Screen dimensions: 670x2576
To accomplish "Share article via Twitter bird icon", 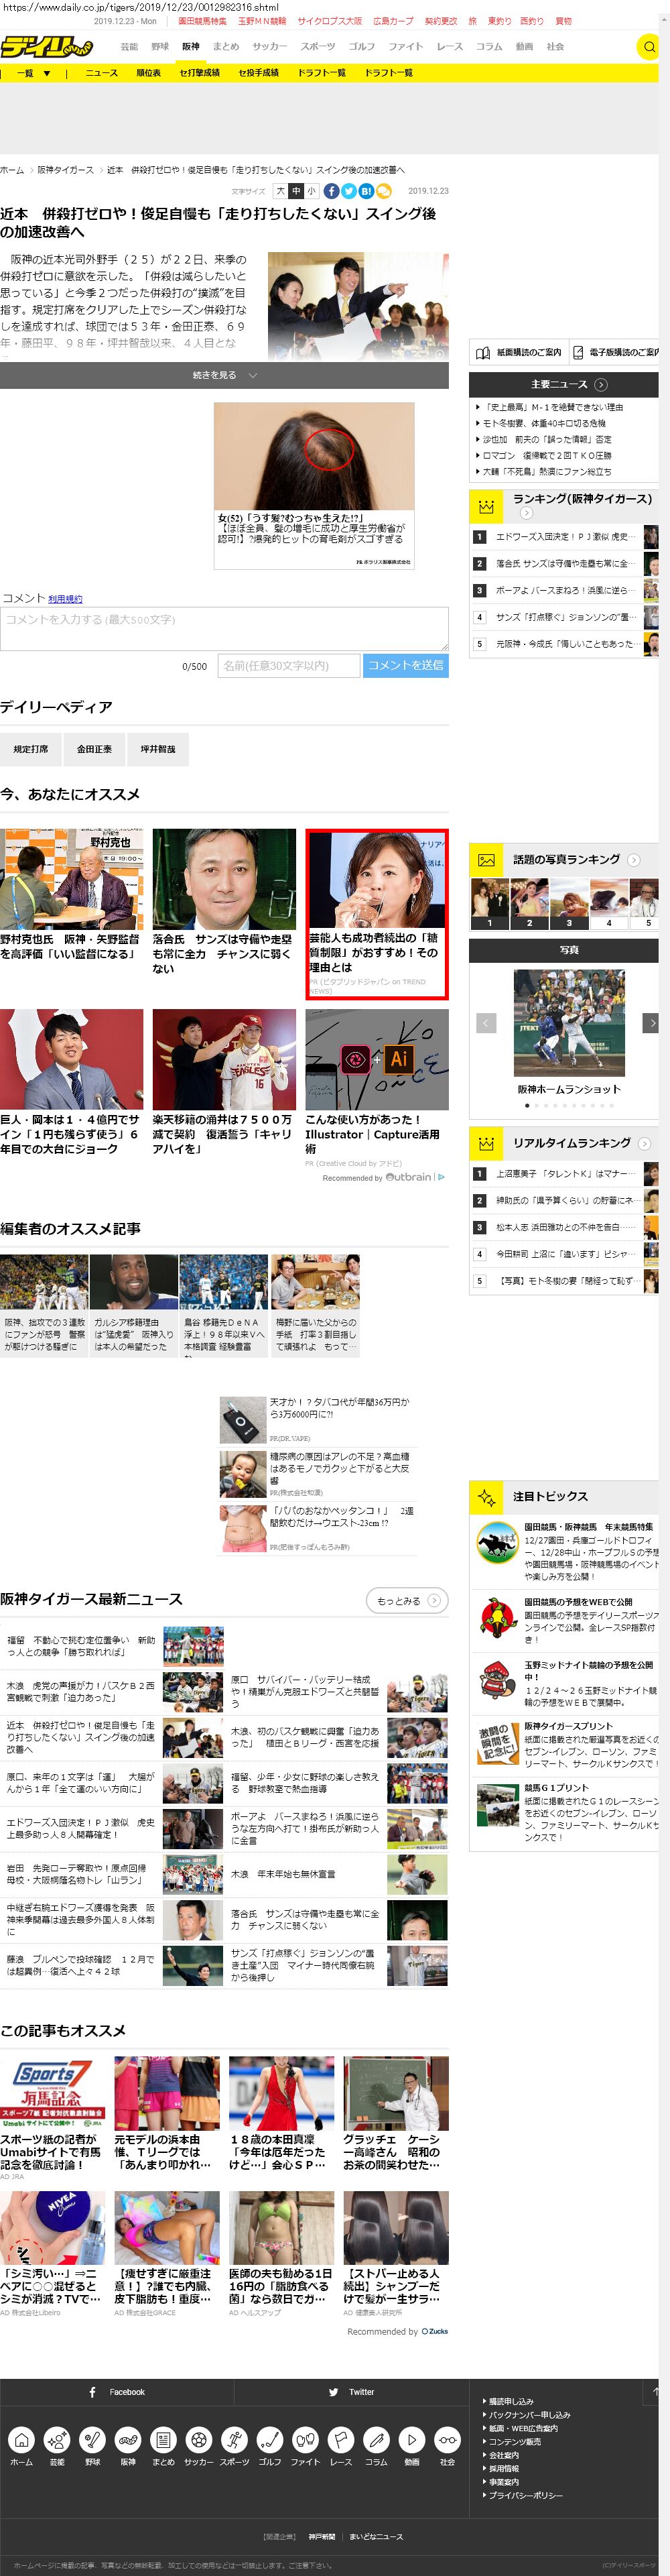I will coord(349,191).
